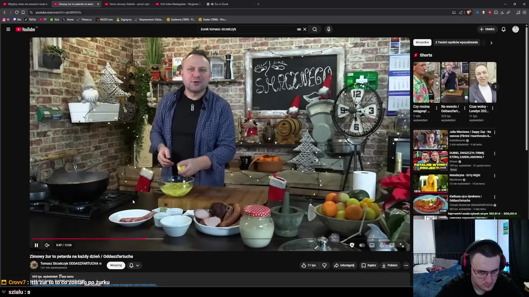Open options for 'Czy można osiągnąć' Short
The image size is (529, 297).
point(436,108)
